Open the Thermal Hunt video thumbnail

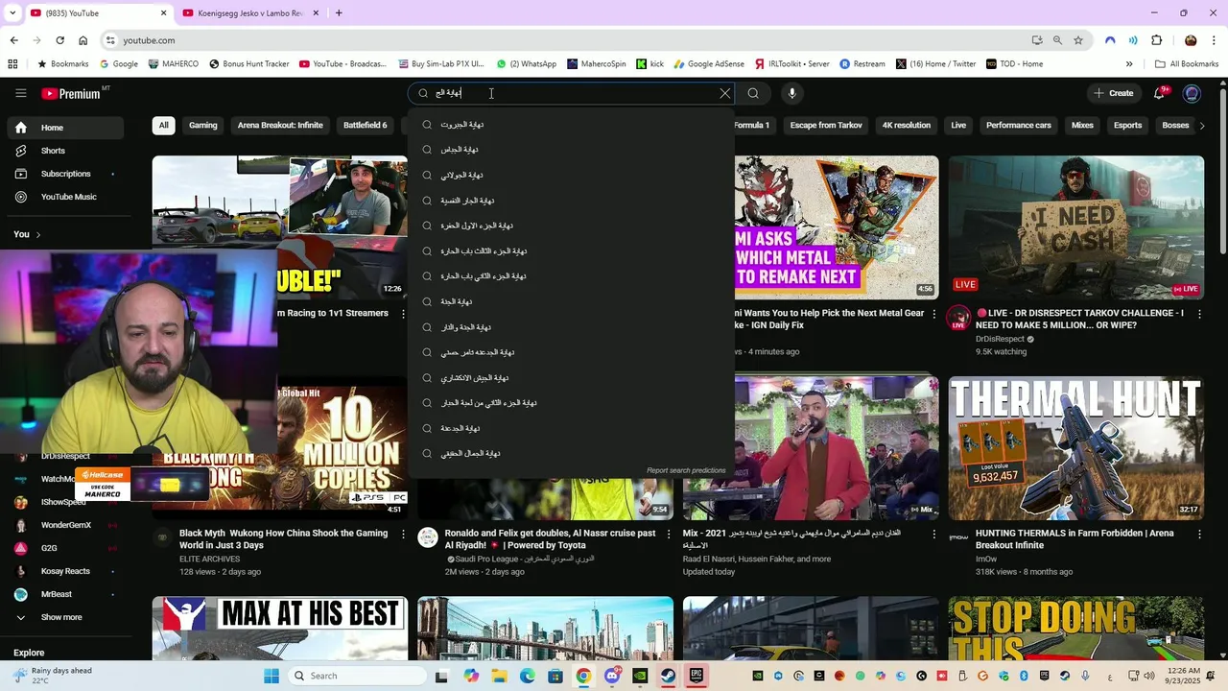[1075, 448]
